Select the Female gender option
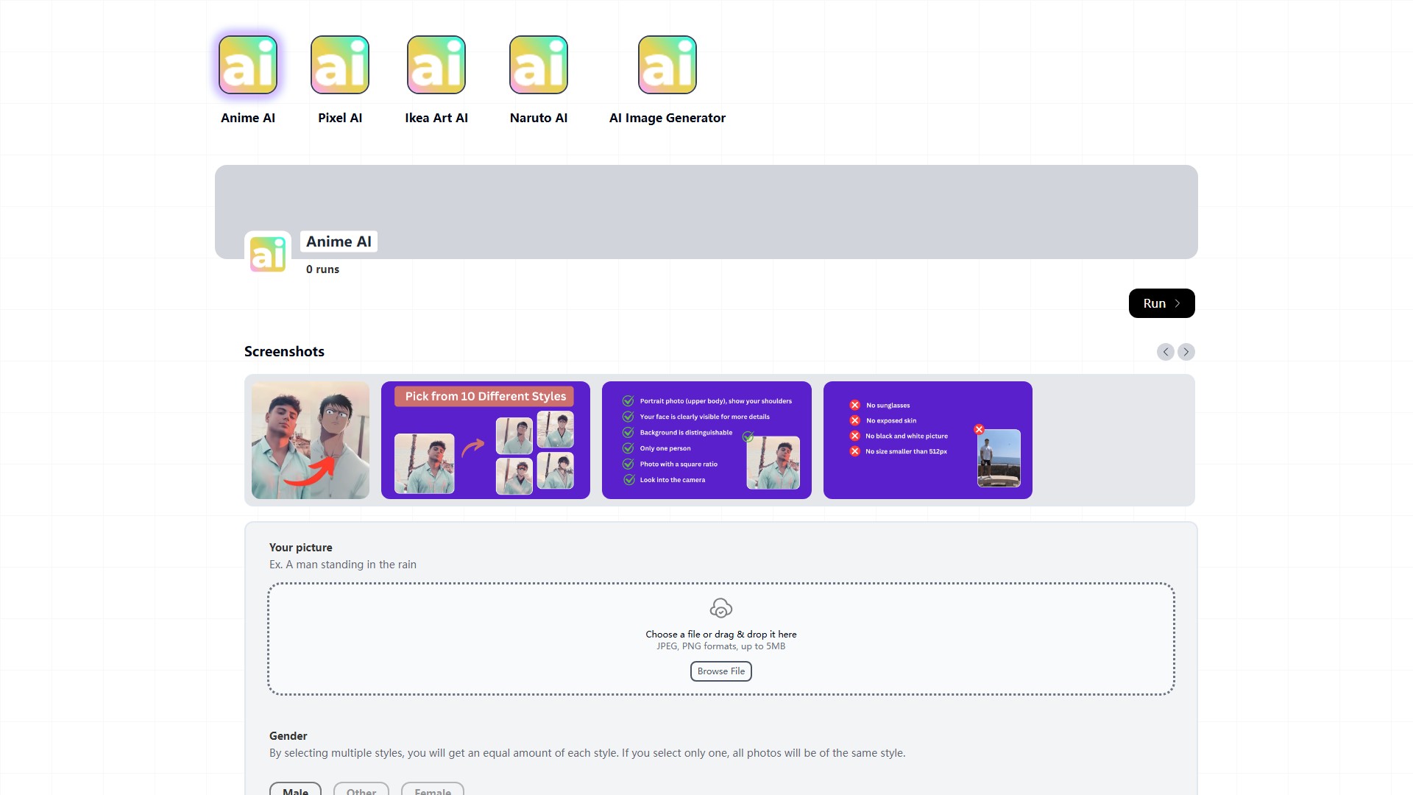 coord(433,789)
